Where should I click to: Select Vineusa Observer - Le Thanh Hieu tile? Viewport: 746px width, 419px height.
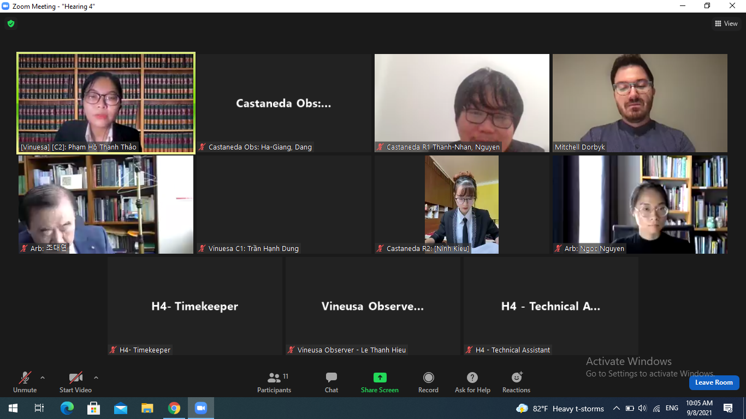(372, 306)
